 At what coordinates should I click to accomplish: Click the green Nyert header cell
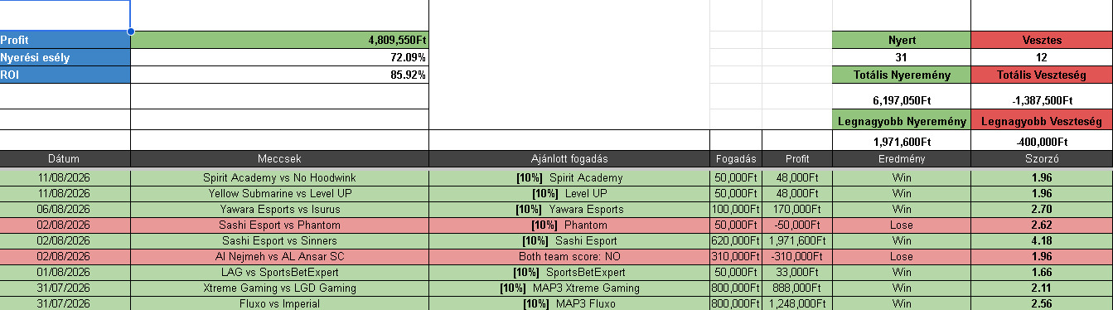(901, 40)
